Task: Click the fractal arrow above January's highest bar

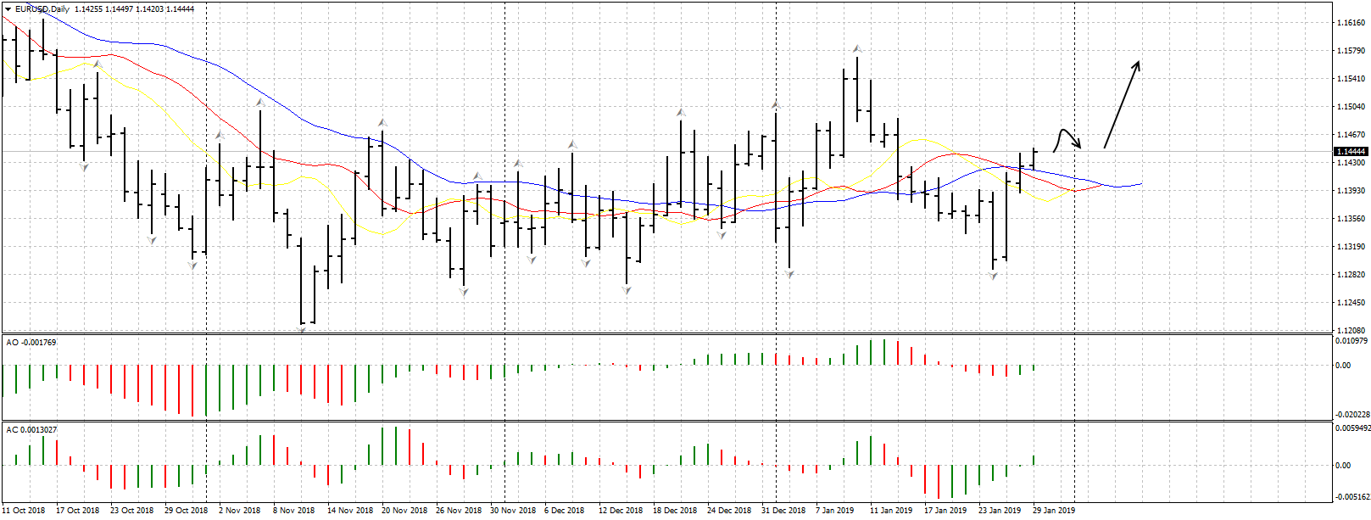Action: 857,48
